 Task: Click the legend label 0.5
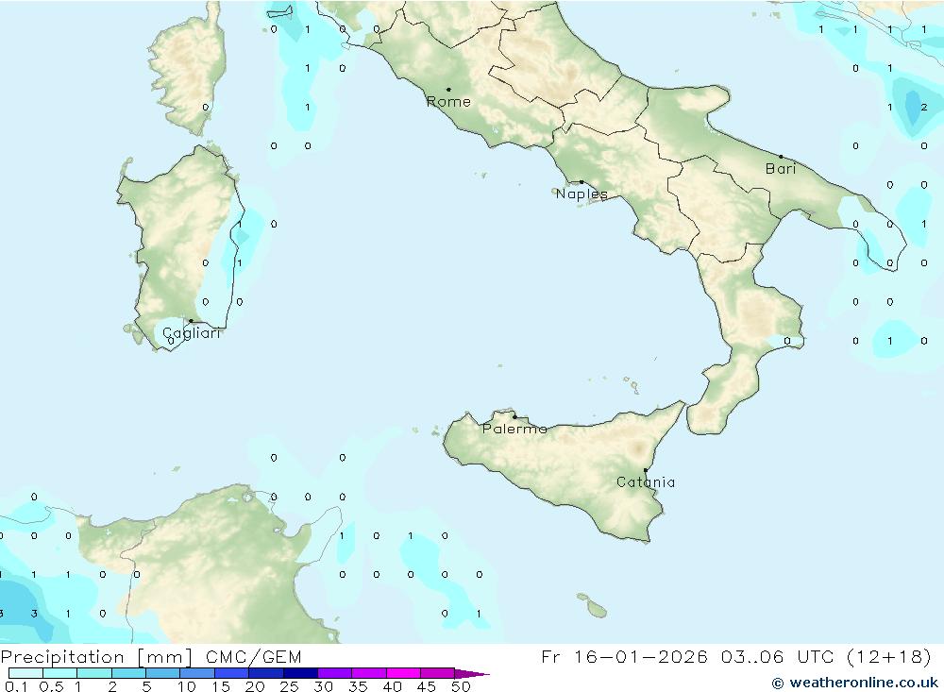pos(51,686)
